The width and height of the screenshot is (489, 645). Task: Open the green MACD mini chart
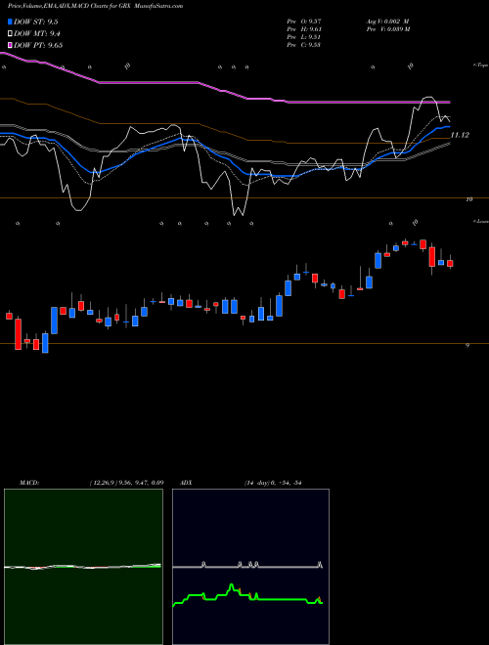point(83,567)
